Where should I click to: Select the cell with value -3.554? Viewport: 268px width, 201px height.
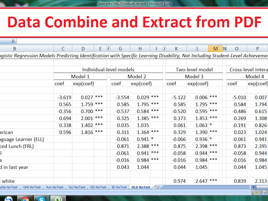pos(120,98)
